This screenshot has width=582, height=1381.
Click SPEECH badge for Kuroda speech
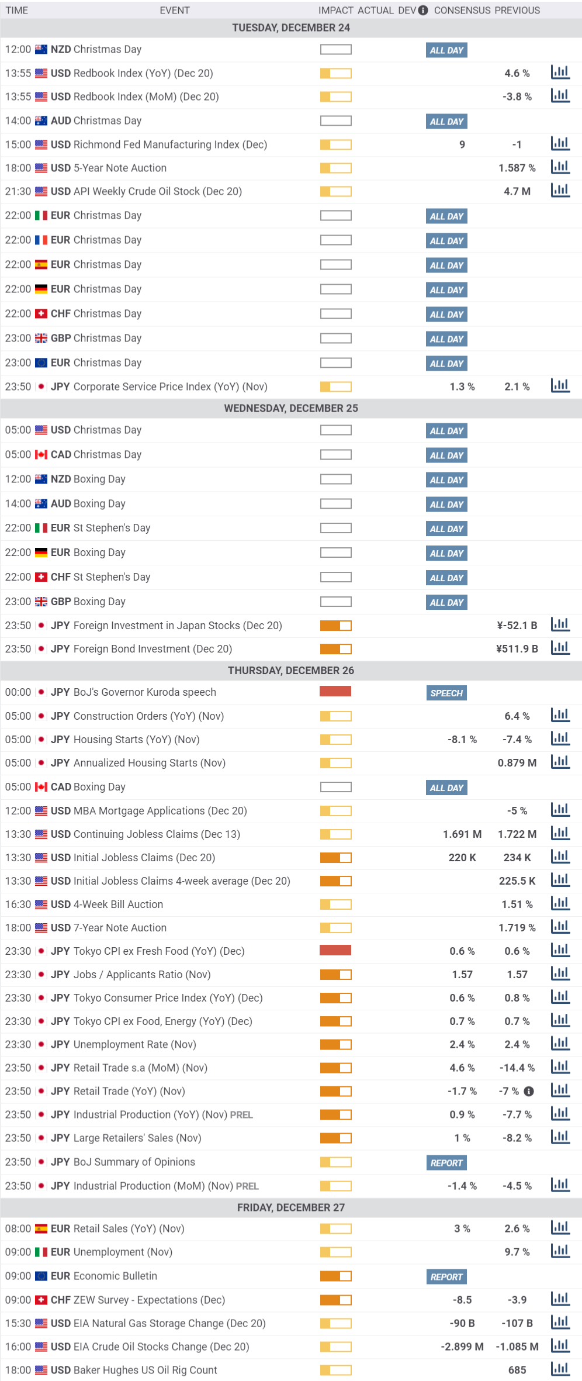click(446, 693)
